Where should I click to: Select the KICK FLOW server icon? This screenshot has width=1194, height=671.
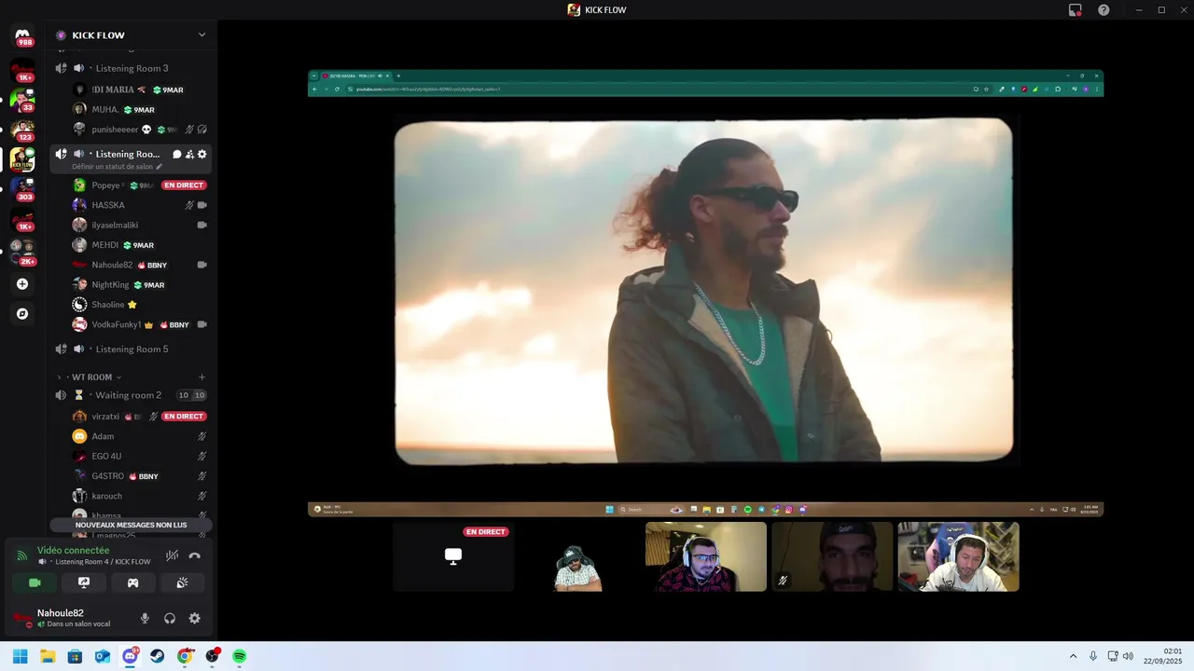(x=22, y=159)
